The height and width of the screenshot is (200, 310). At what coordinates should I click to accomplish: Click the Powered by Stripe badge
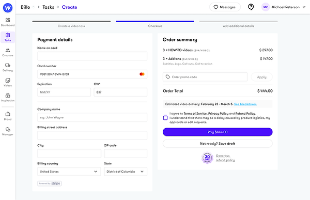(50, 183)
